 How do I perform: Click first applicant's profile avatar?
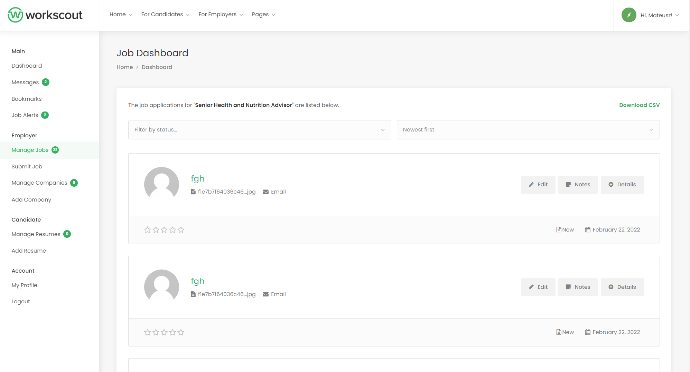click(161, 184)
